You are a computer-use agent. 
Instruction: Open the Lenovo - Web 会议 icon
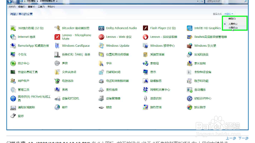[101, 37]
